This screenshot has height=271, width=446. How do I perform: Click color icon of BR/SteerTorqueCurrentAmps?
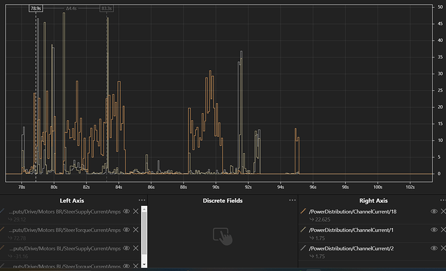pyautogui.click(x=3, y=229)
